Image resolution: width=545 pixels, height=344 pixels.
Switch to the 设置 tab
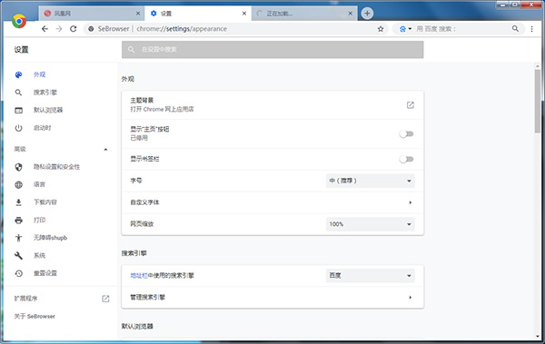click(x=198, y=14)
